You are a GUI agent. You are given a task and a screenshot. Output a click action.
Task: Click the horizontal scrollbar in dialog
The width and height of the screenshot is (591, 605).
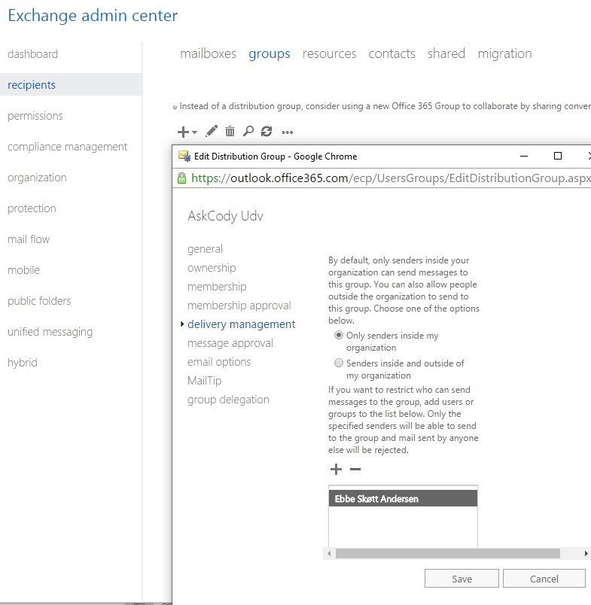click(447, 553)
